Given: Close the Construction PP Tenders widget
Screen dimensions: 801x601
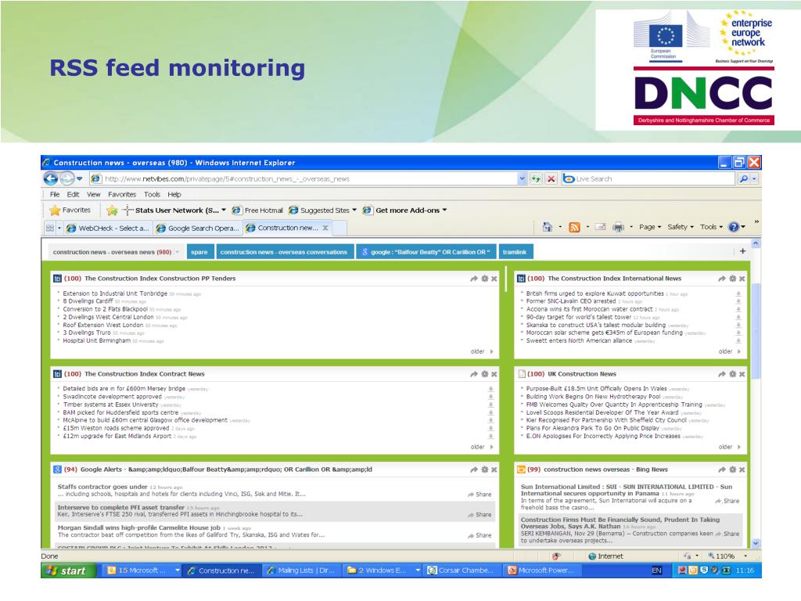Looking at the screenshot, I should pyautogui.click(x=494, y=279).
